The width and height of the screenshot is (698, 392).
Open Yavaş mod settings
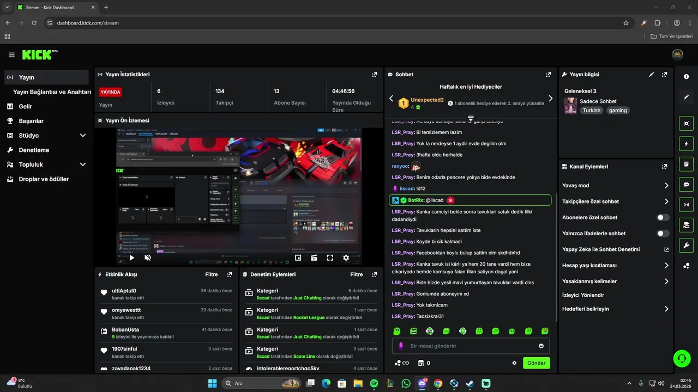616,186
